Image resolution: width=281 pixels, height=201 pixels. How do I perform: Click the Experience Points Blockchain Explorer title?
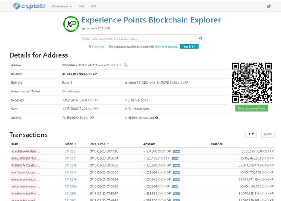click(151, 20)
